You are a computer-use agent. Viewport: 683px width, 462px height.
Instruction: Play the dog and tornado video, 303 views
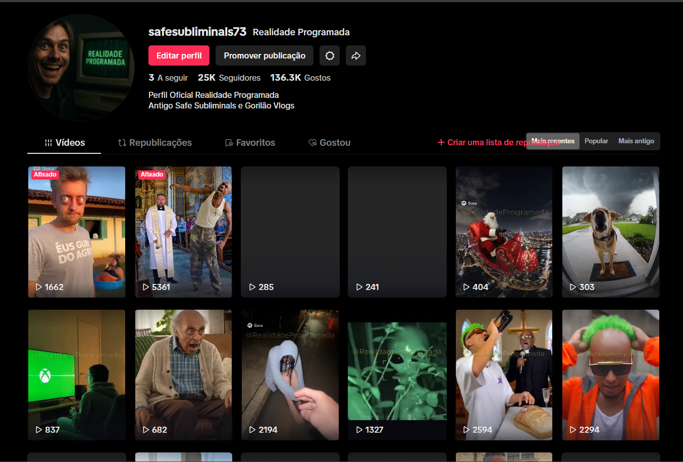tap(611, 232)
